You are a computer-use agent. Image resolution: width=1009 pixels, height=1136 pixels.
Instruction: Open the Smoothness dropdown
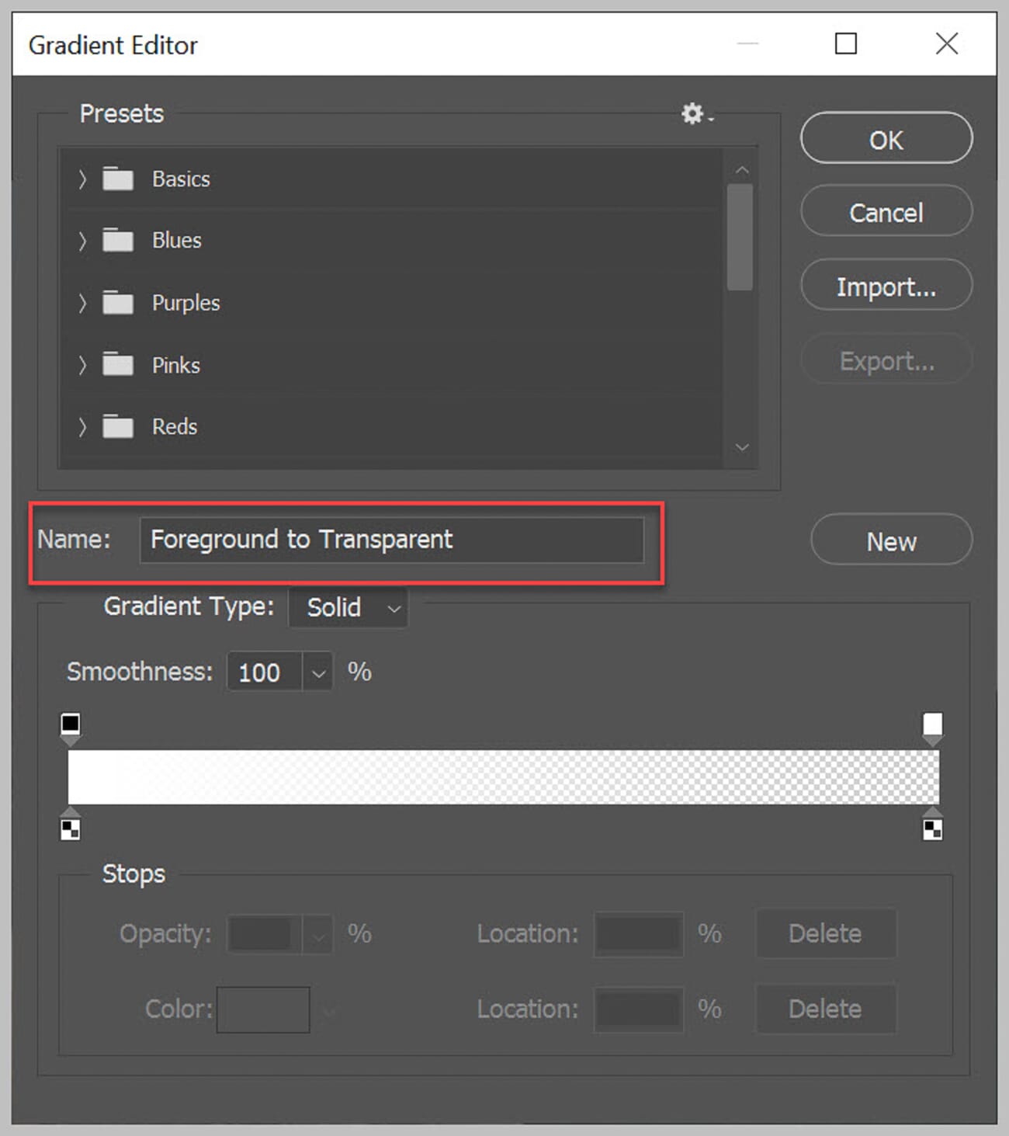click(x=318, y=672)
